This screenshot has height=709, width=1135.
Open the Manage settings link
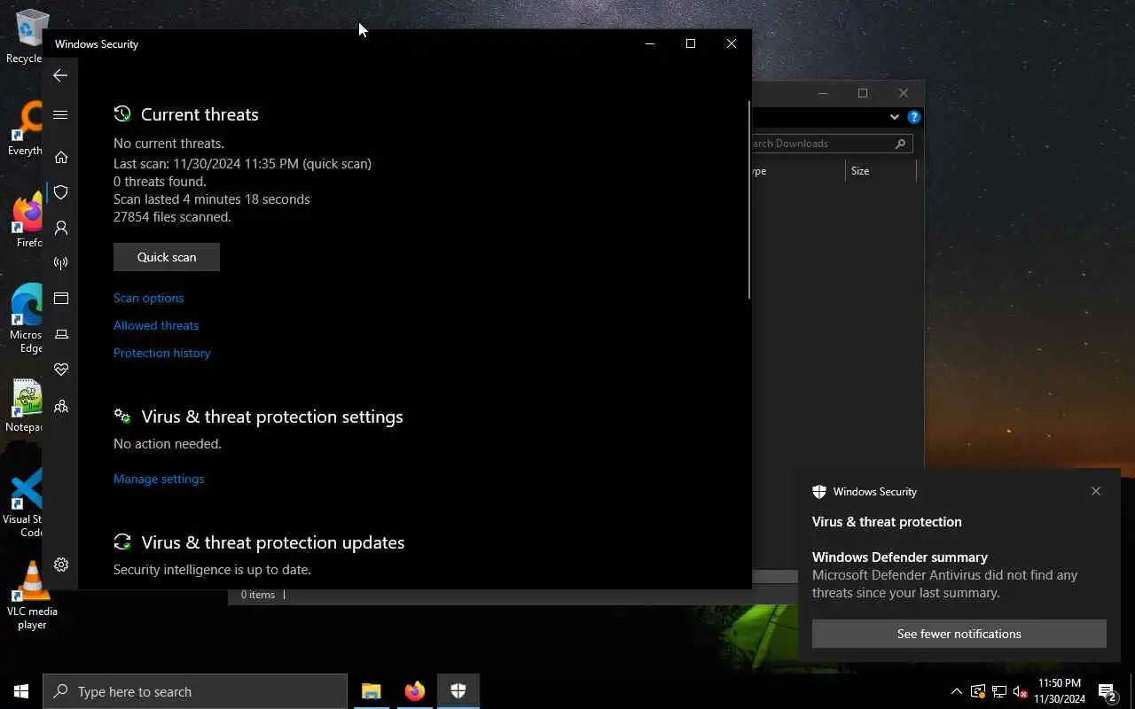(159, 479)
